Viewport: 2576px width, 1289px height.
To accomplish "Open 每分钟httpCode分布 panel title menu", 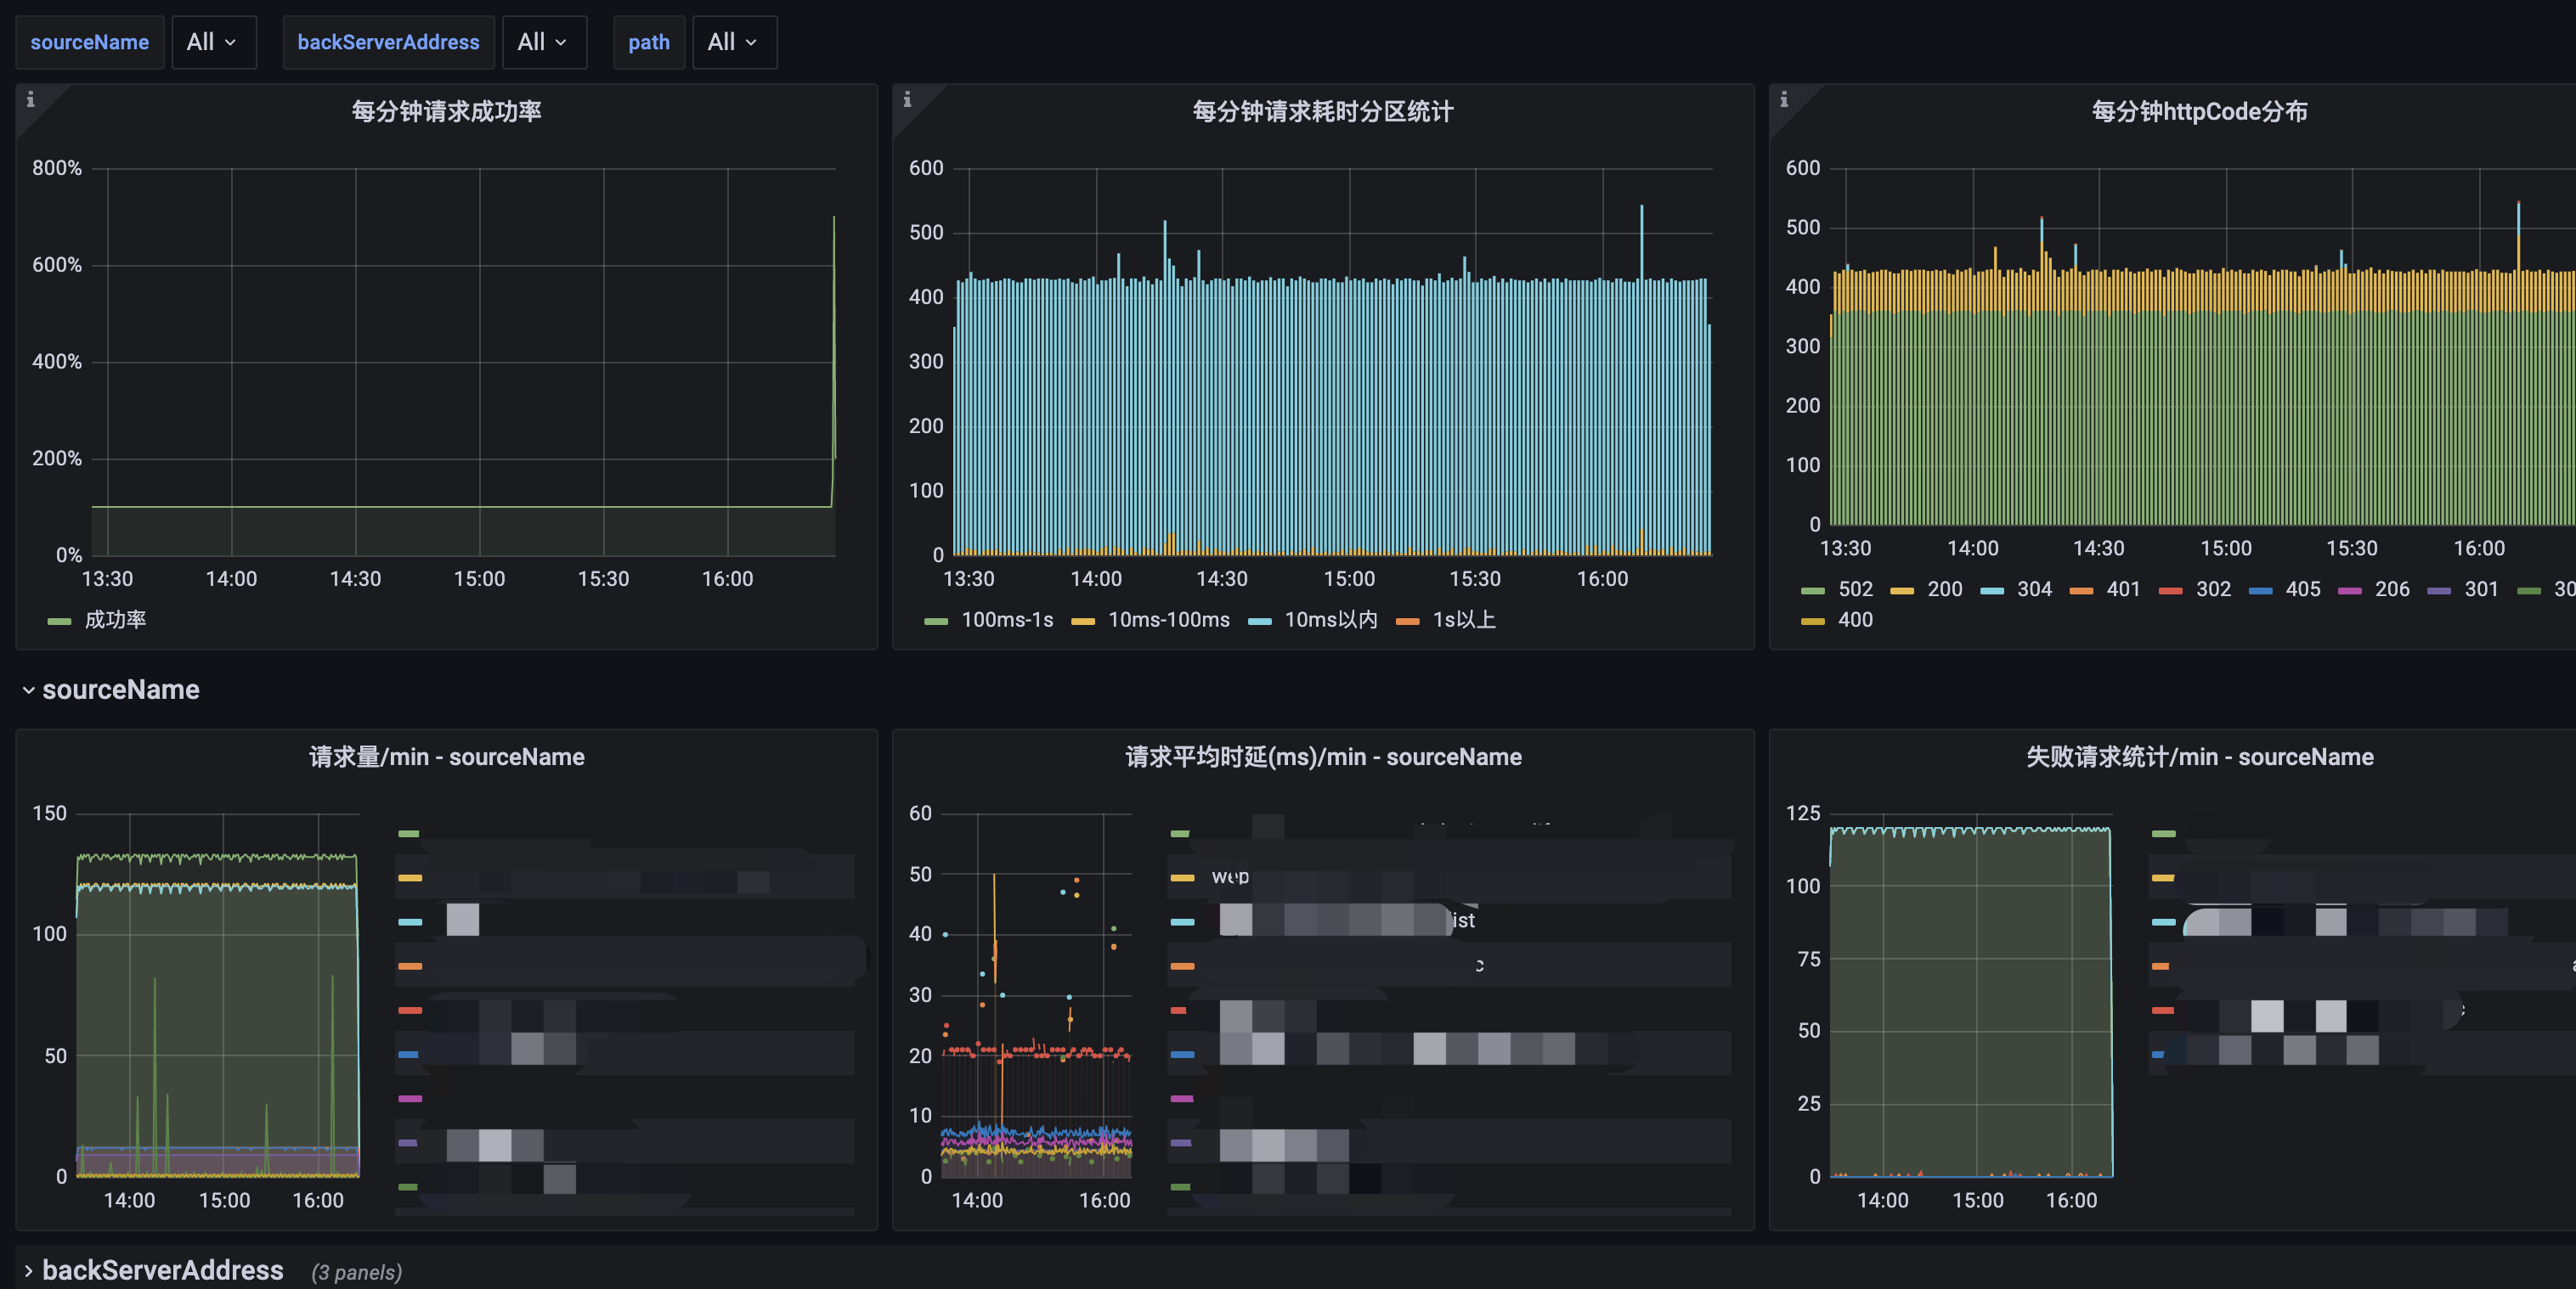I will [2199, 111].
